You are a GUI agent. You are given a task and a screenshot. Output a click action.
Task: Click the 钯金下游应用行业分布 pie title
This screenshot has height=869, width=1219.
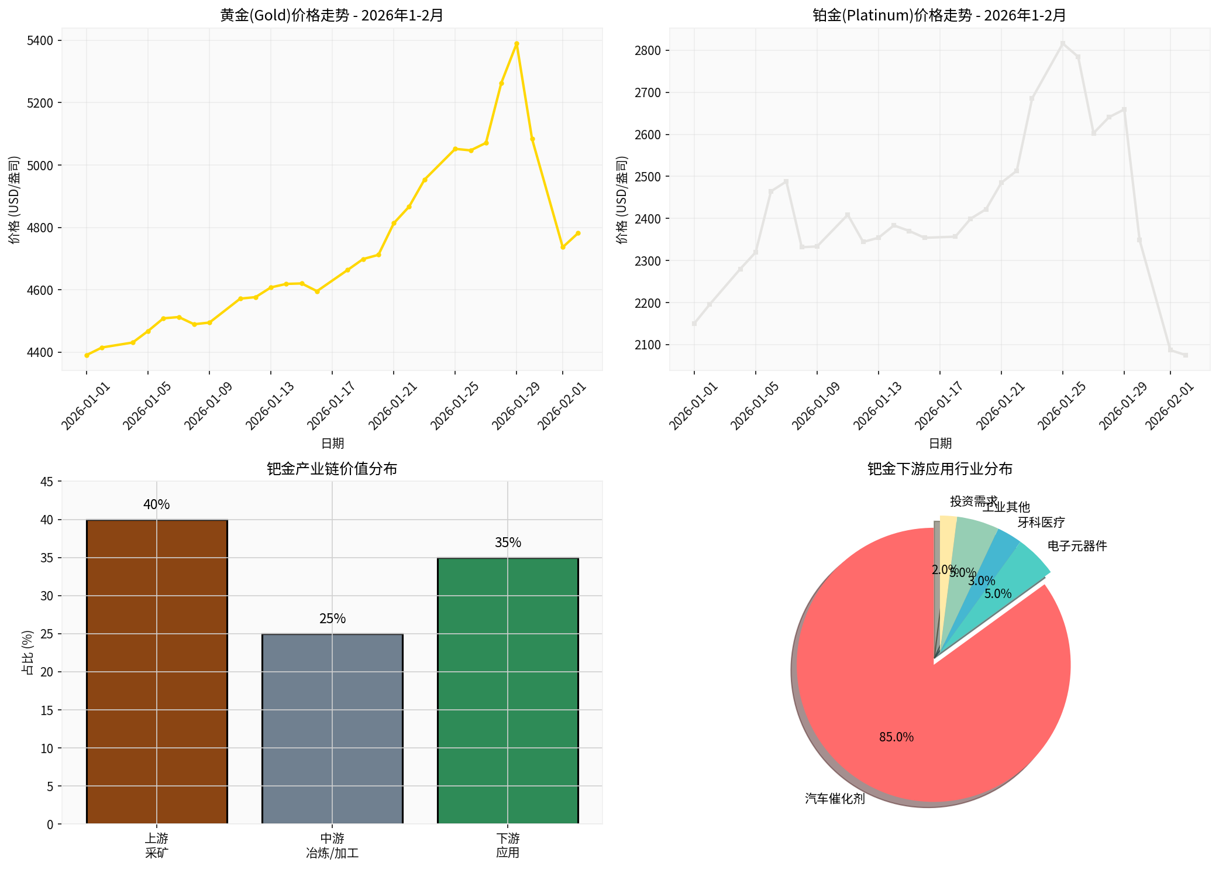tap(939, 469)
